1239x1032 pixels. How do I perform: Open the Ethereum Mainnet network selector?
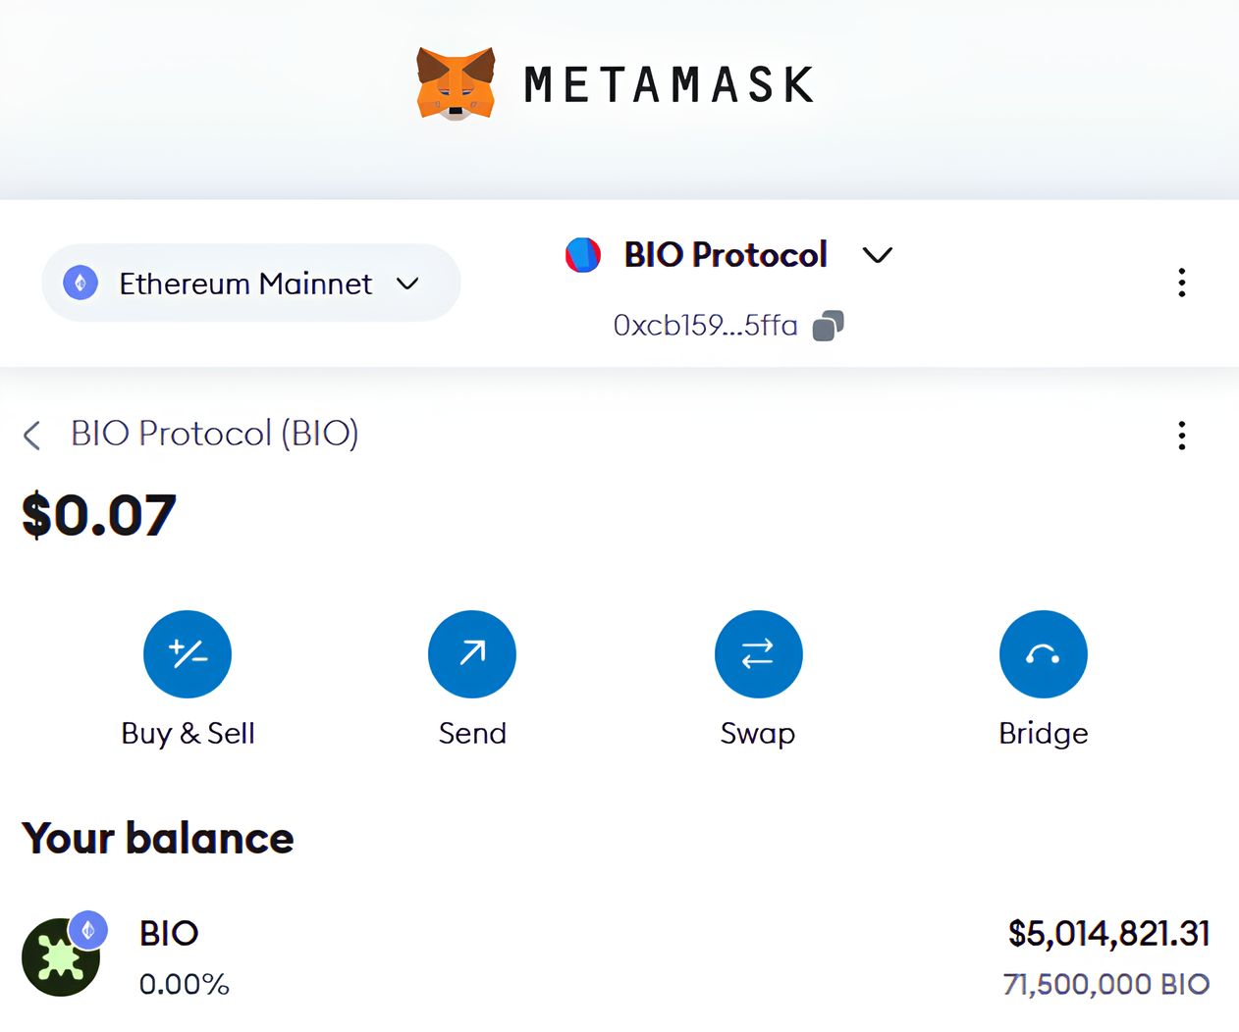tap(250, 284)
